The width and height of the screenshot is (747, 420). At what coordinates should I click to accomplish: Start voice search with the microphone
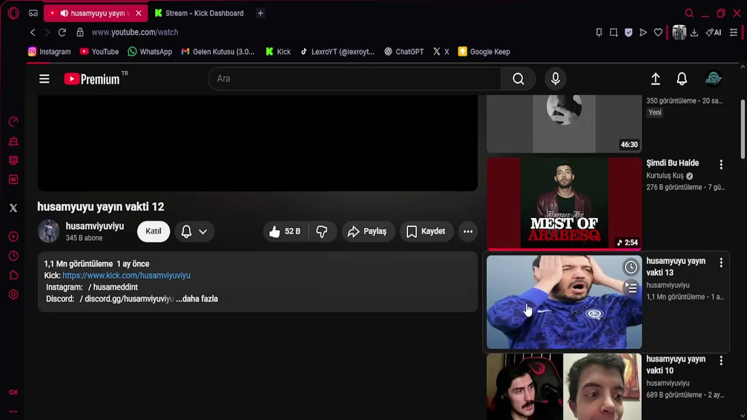tap(556, 79)
